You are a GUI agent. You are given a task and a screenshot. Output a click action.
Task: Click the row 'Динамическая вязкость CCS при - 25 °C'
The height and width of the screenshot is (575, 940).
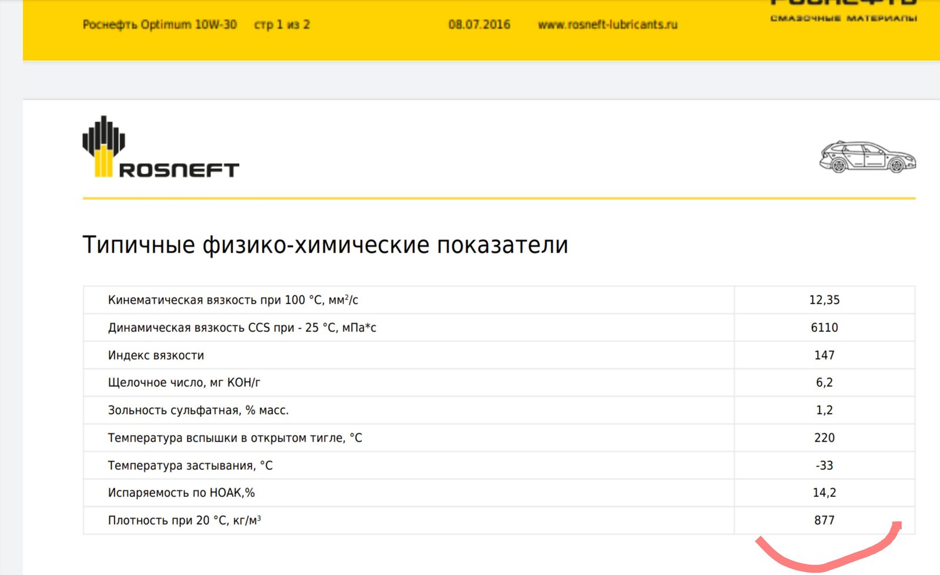[x=499, y=328]
